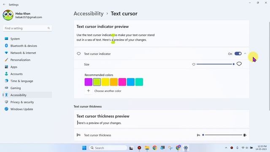The image size is (270, 152).
Task: Turn off the Text cursor indicator toggle
Action: tap(238, 54)
